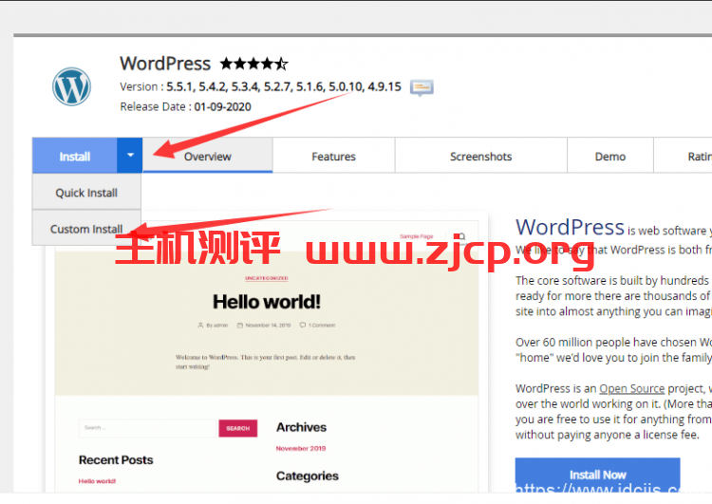Click the star rating next to WordPress

(253, 64)
